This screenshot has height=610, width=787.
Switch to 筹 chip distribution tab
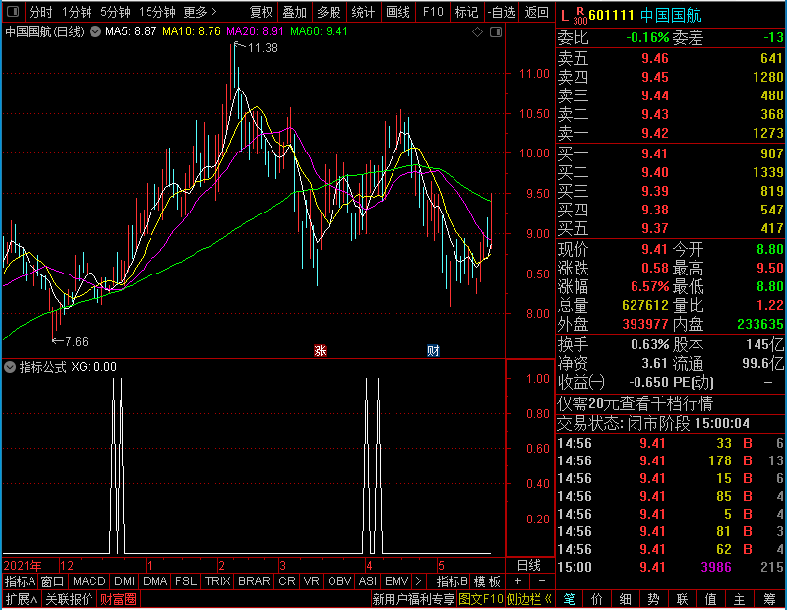[769, 599]
